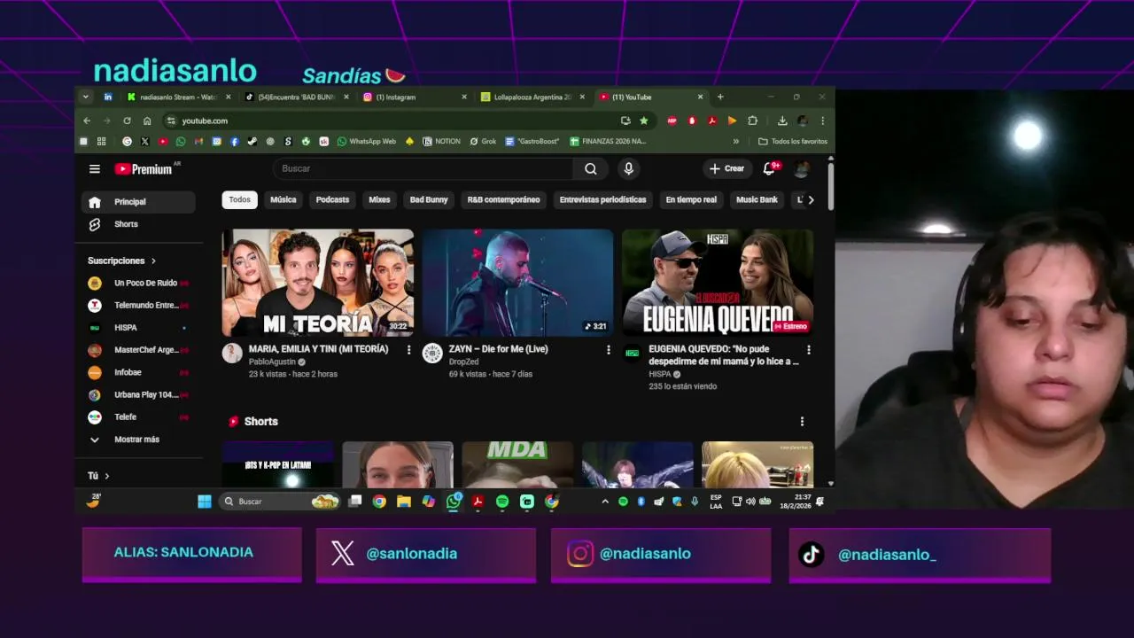Open options for MARIA, EMILIA Y TINI video
Viewport: 1134px width, 638px height.
click(x=408, y=350)
